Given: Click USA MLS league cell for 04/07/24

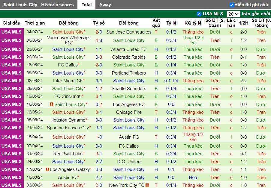Looking at the screenshot, I should pos(12,32).
